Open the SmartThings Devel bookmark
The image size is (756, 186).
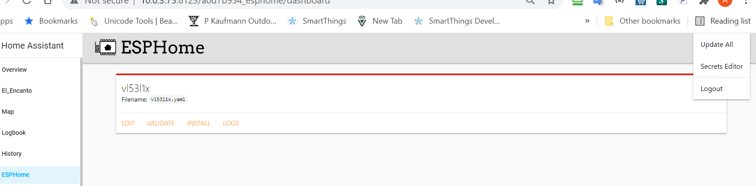[457, 21]
